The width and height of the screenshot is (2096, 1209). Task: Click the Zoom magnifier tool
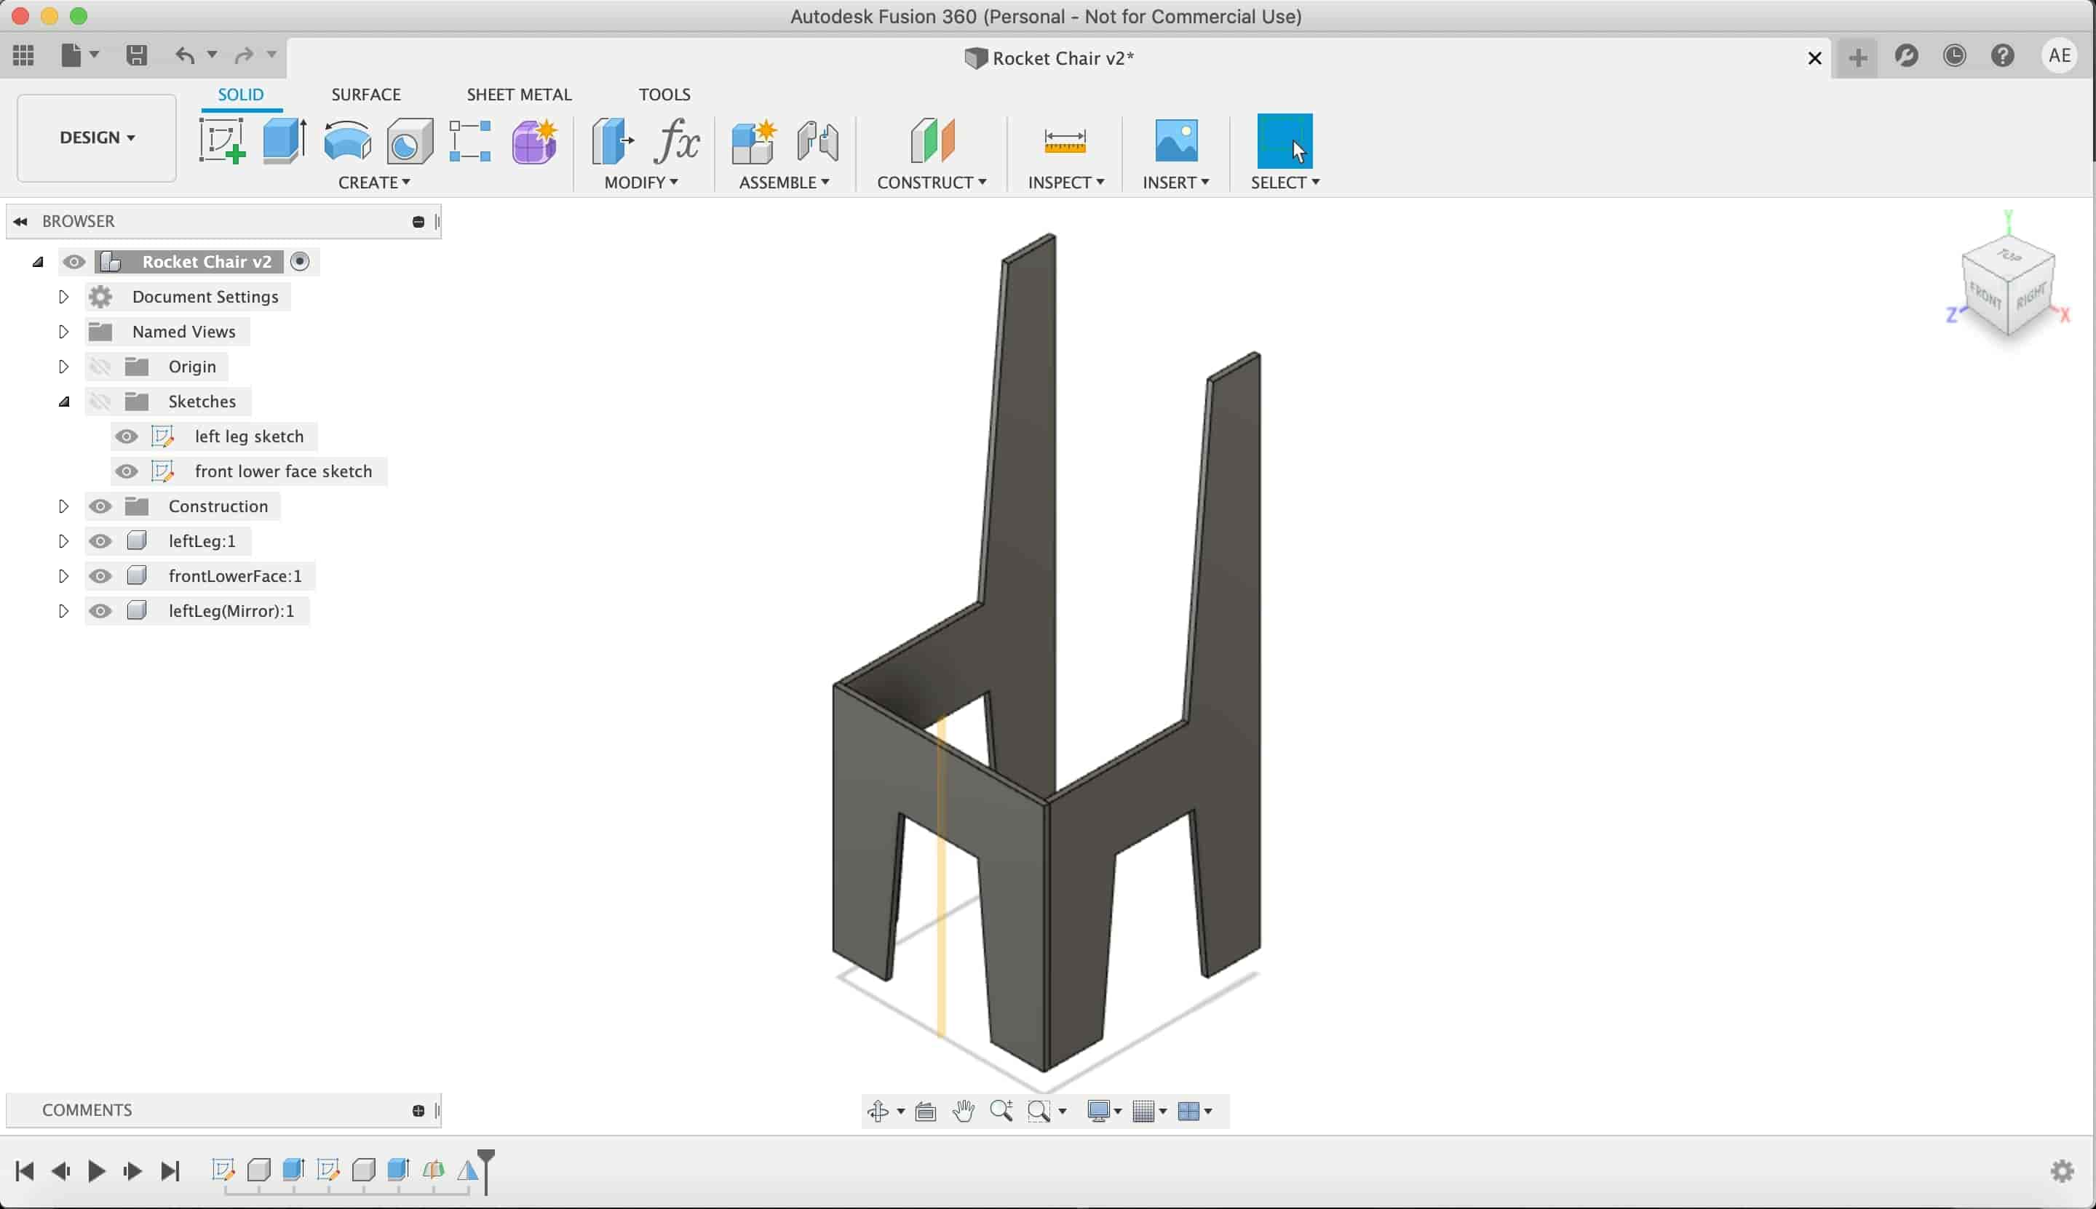[1002, 1111]
